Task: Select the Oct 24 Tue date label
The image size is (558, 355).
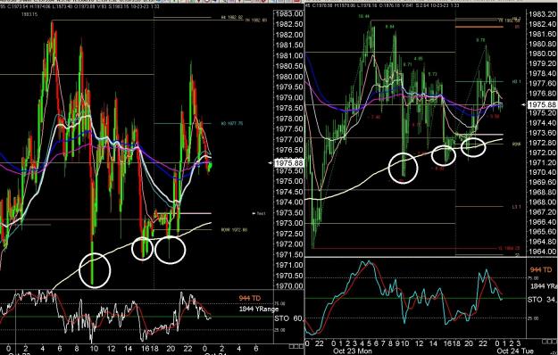Action: click(x=516, y=351)
